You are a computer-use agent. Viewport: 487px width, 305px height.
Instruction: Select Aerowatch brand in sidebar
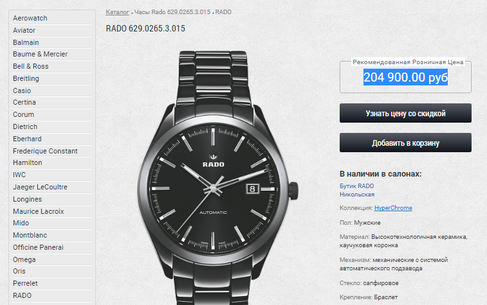30,18
